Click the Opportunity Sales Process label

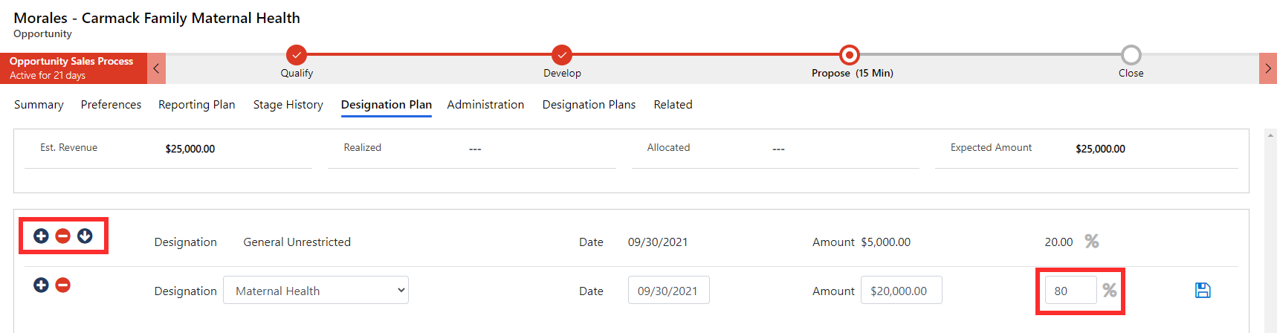coord(71,62)
